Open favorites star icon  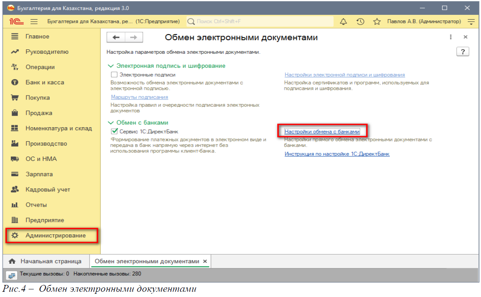(377, 22)
